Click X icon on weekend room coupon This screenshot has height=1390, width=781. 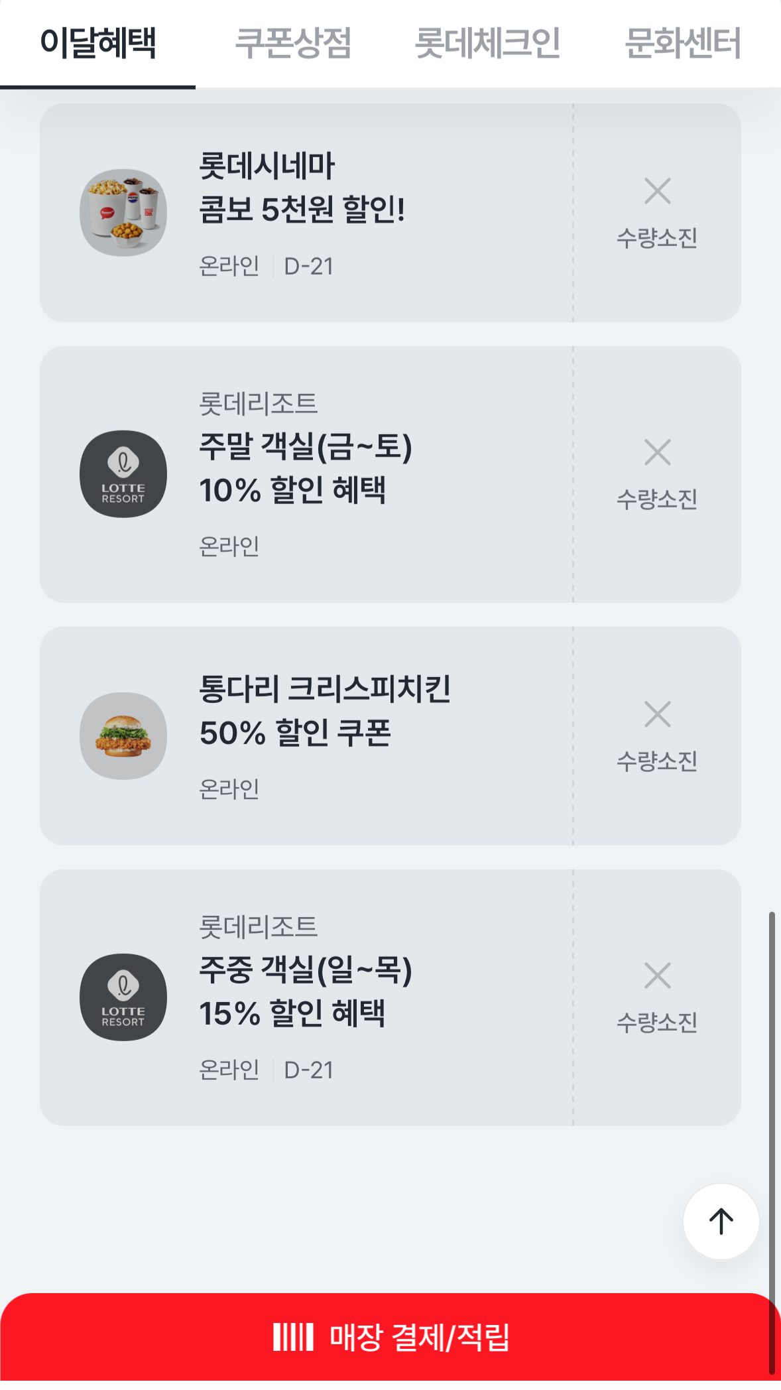click(x=657, y=452)
